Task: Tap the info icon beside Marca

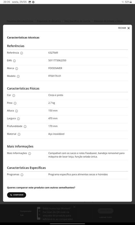Action: pos(17,68)
